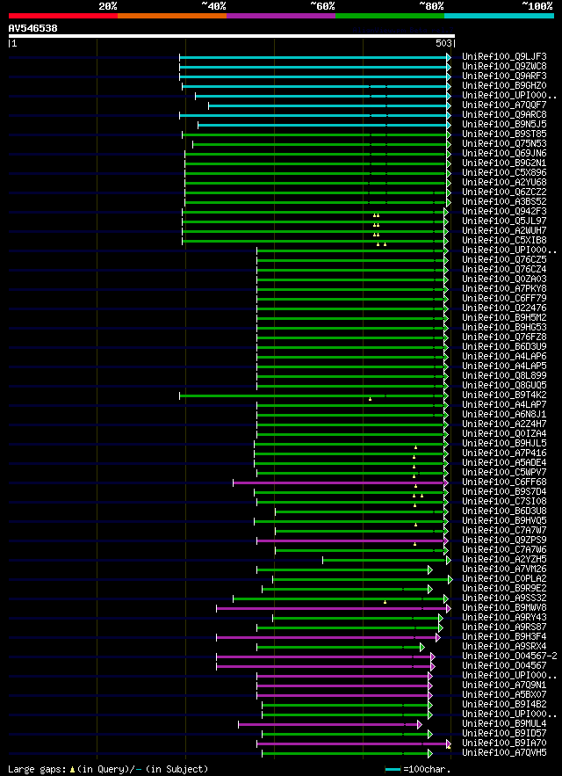562x776 pixels.
Task: Select the UniRef100_Q75N53 label
Action: click(504, 143)
